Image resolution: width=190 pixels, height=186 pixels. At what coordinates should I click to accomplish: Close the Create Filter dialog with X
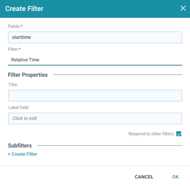[x=183, y=8]
